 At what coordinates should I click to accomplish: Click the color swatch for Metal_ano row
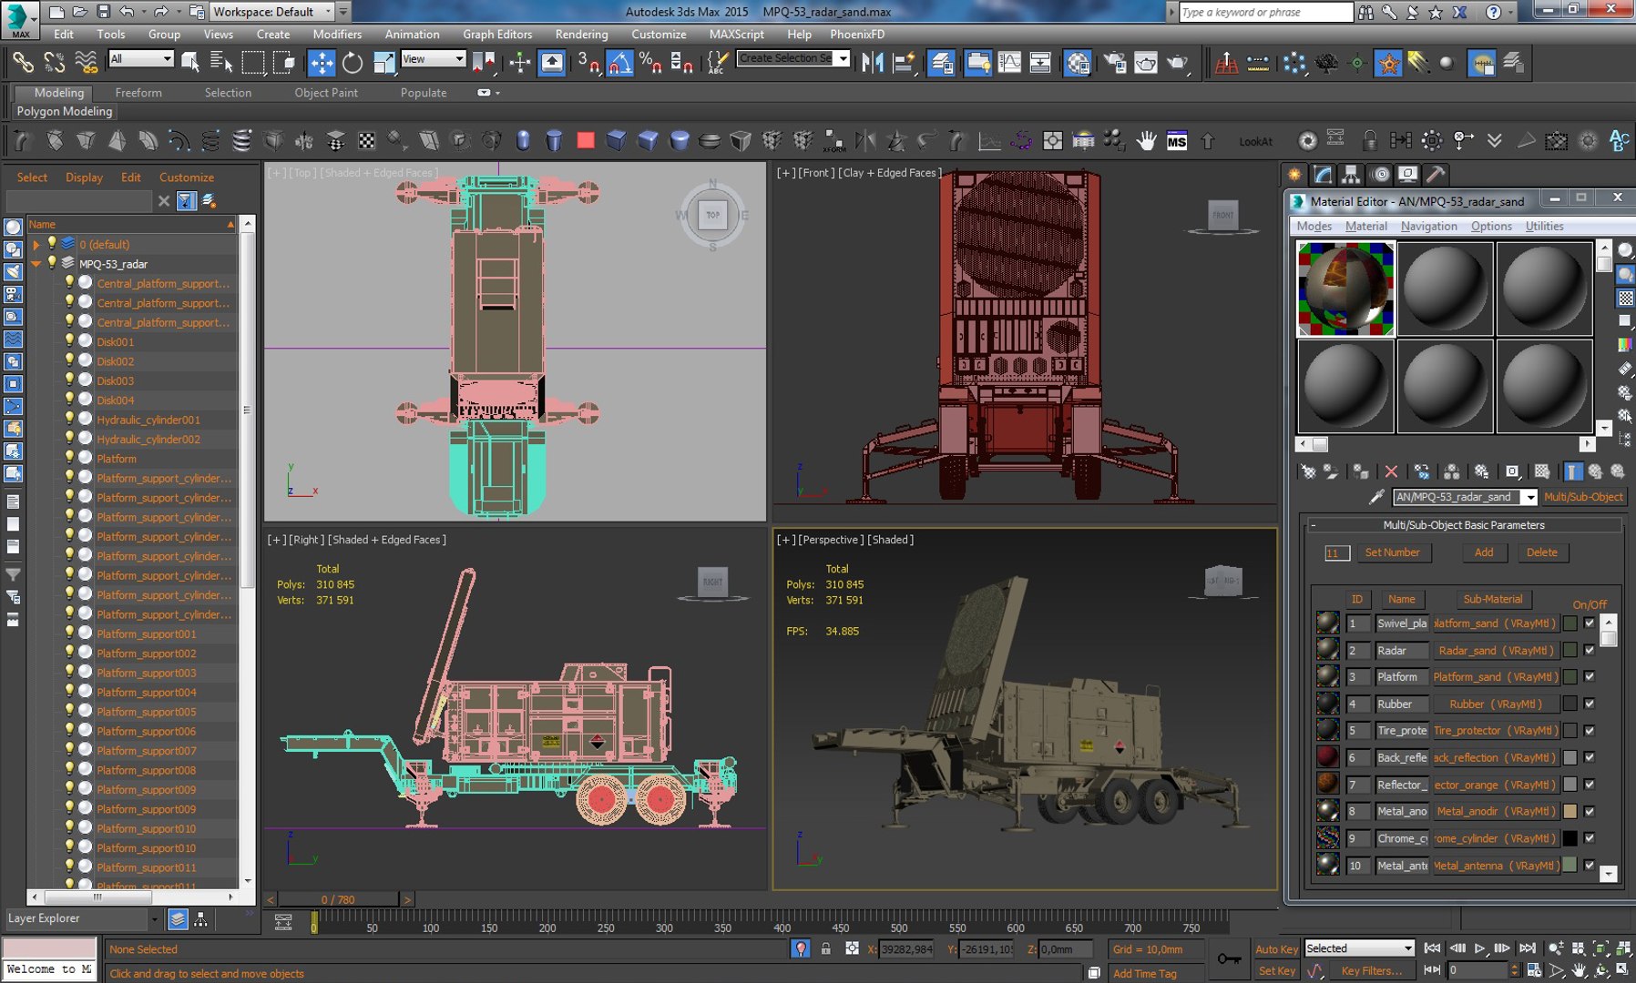[x=1570, y=811]
